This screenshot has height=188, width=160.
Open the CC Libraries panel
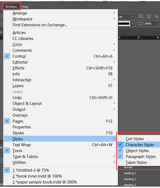pyautogui.click(x=61, y=39)
